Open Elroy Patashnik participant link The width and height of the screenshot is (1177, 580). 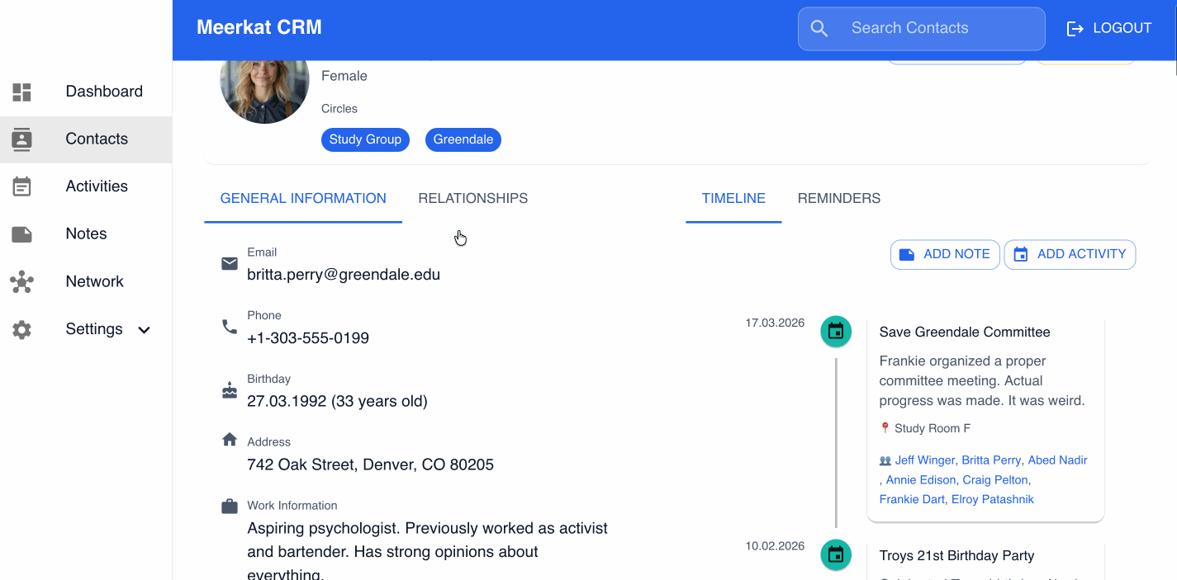pos(993,500)
